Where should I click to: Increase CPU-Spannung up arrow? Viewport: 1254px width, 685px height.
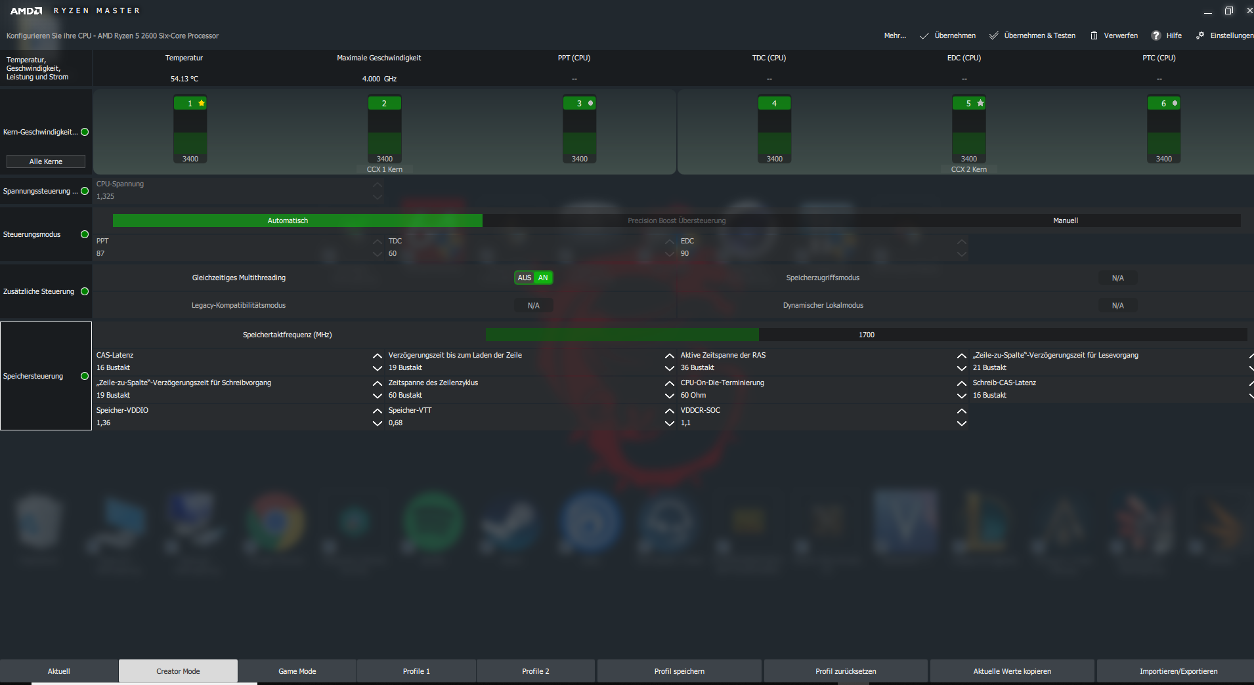378,184
